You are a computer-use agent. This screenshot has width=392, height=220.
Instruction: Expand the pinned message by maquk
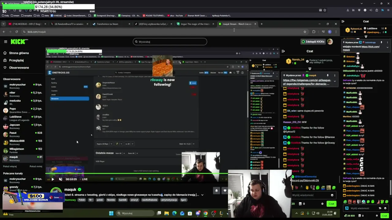tap(335, 81)
